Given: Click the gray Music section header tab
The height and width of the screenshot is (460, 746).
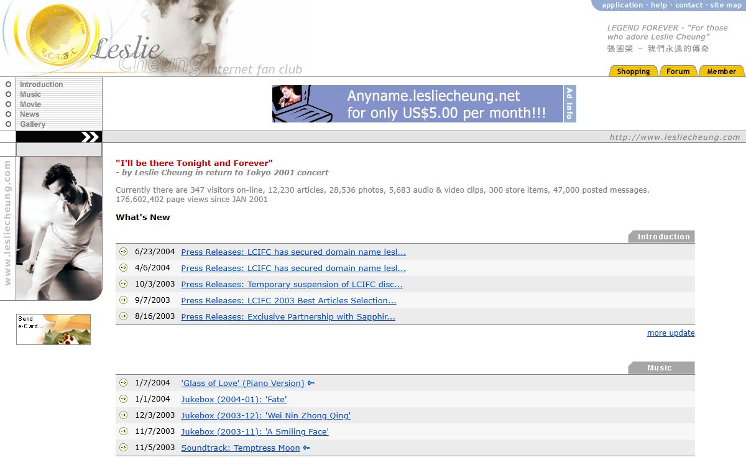Looking at the screenshot, I should 661,368.
